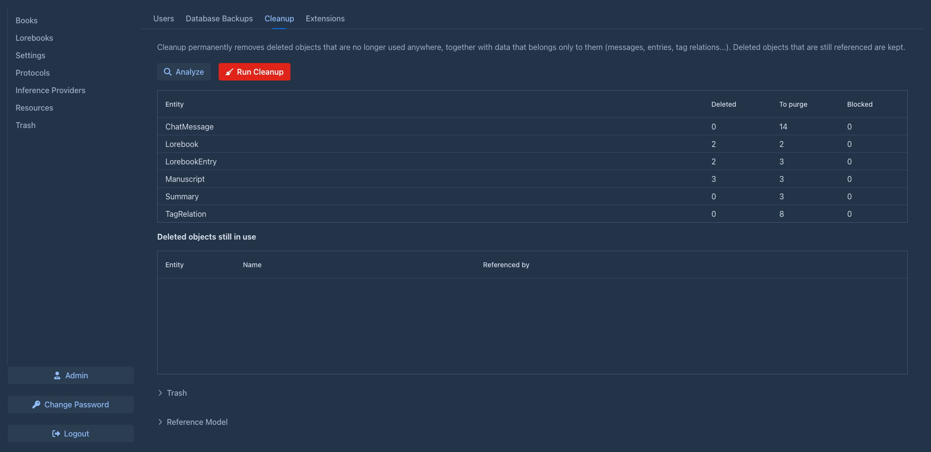The height and width of the screenshot is (452, 931).
Task: Click the TagRelation entity name
Action: (186, 214)
